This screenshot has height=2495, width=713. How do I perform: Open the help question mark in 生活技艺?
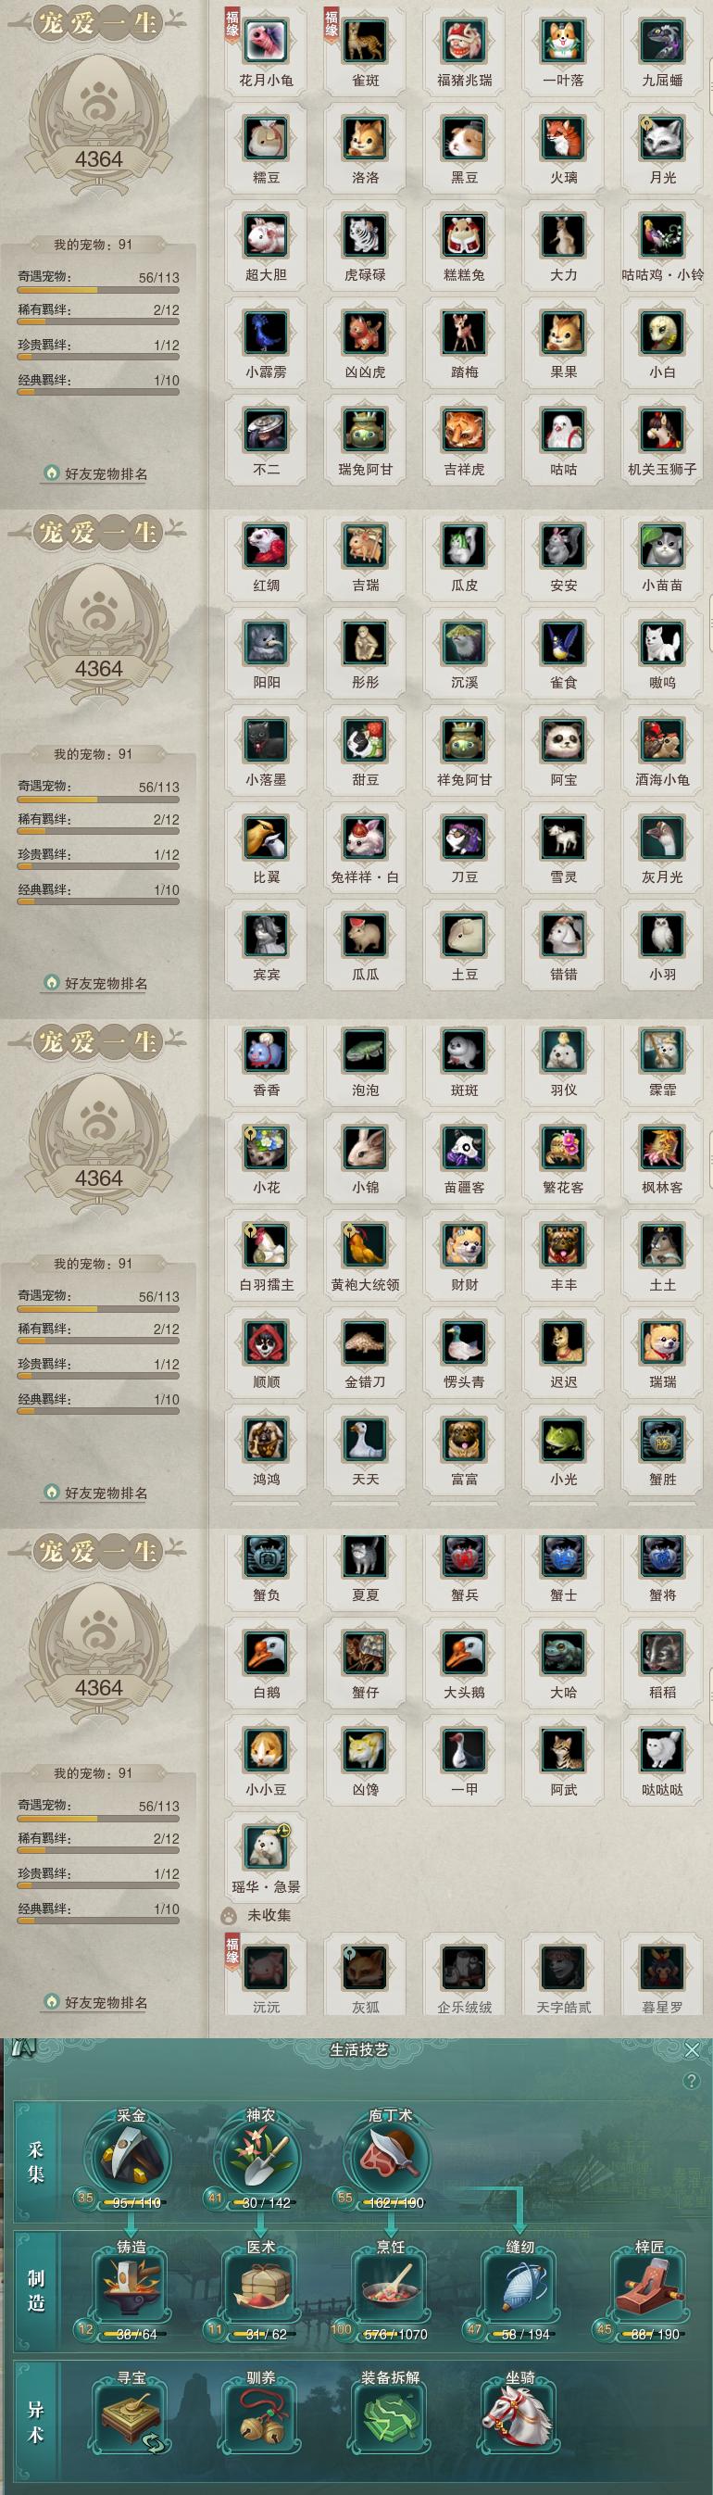691,2081
